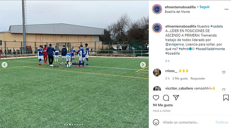Open rrioos_ commenter avatar

[157, 72]
